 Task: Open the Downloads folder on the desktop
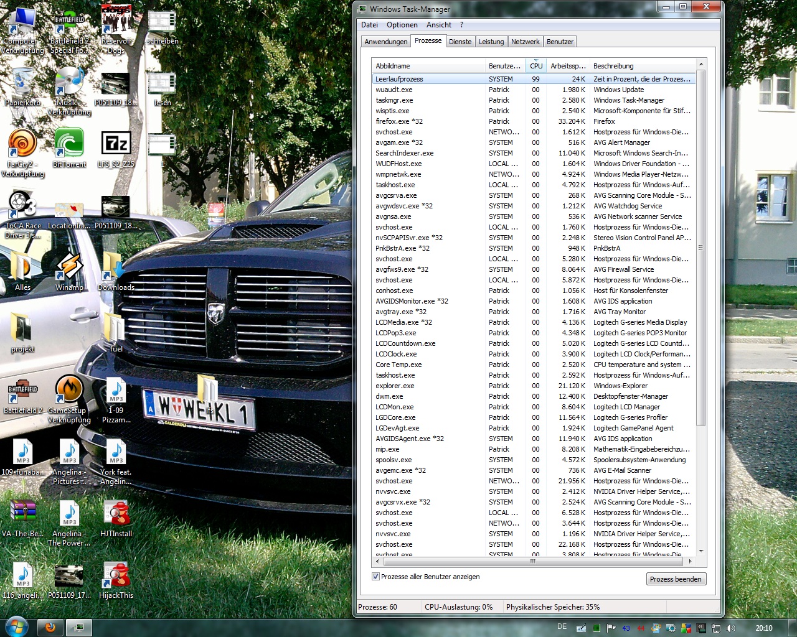pos(116,272)
